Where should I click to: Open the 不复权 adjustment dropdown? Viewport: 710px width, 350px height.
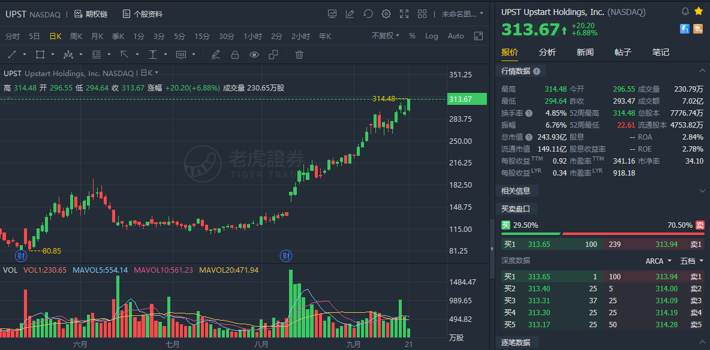(386, 36)
